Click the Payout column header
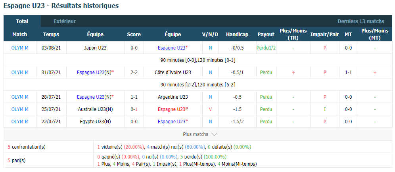Screen dimensions: 395x172 tap(266, 34)
